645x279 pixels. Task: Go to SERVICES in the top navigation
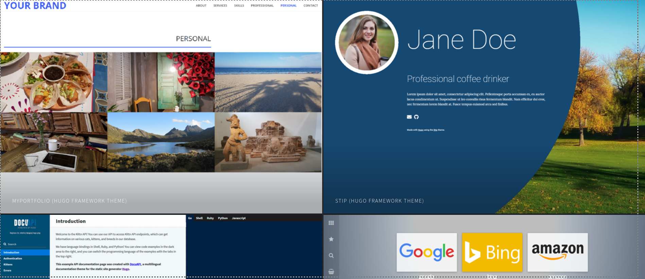point(220,5)
